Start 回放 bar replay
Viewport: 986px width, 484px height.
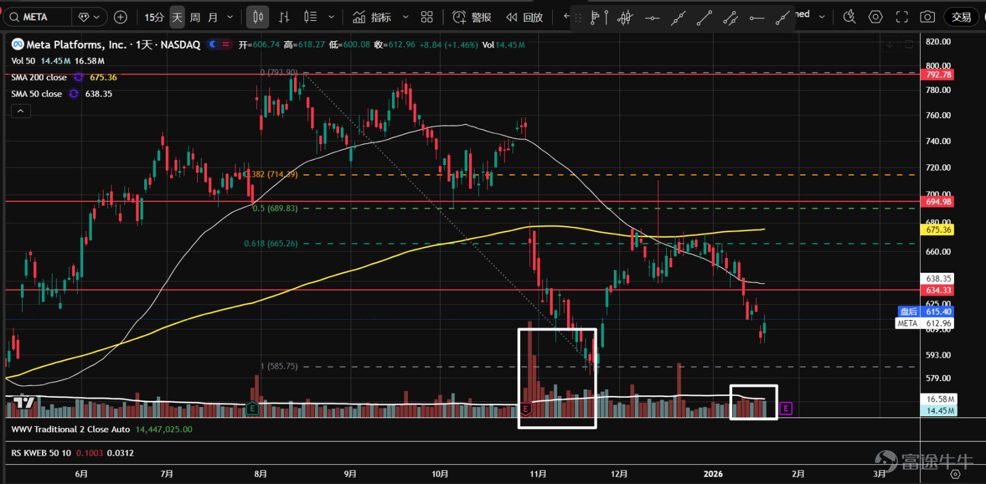coord(524,17)
